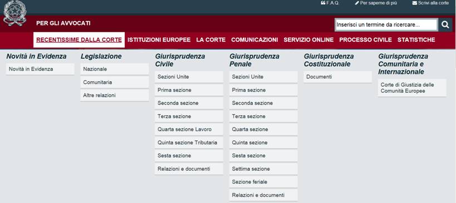Select Comunitaria under Legislazione
The width and height of the screenshot is (456, 203).
click(x=115, y=82)
